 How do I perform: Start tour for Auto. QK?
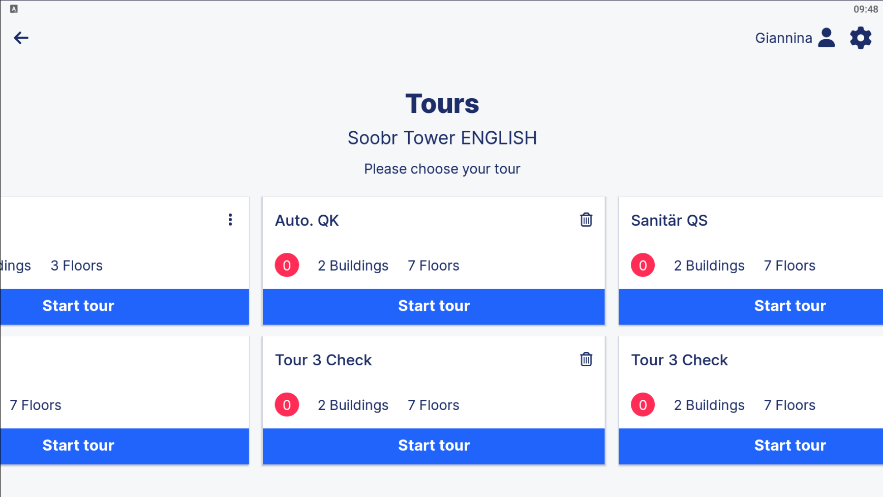pos(434,306)
